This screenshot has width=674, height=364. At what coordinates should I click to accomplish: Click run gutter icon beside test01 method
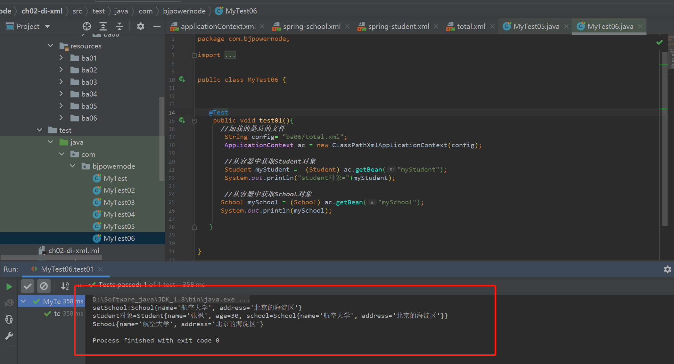182,120
